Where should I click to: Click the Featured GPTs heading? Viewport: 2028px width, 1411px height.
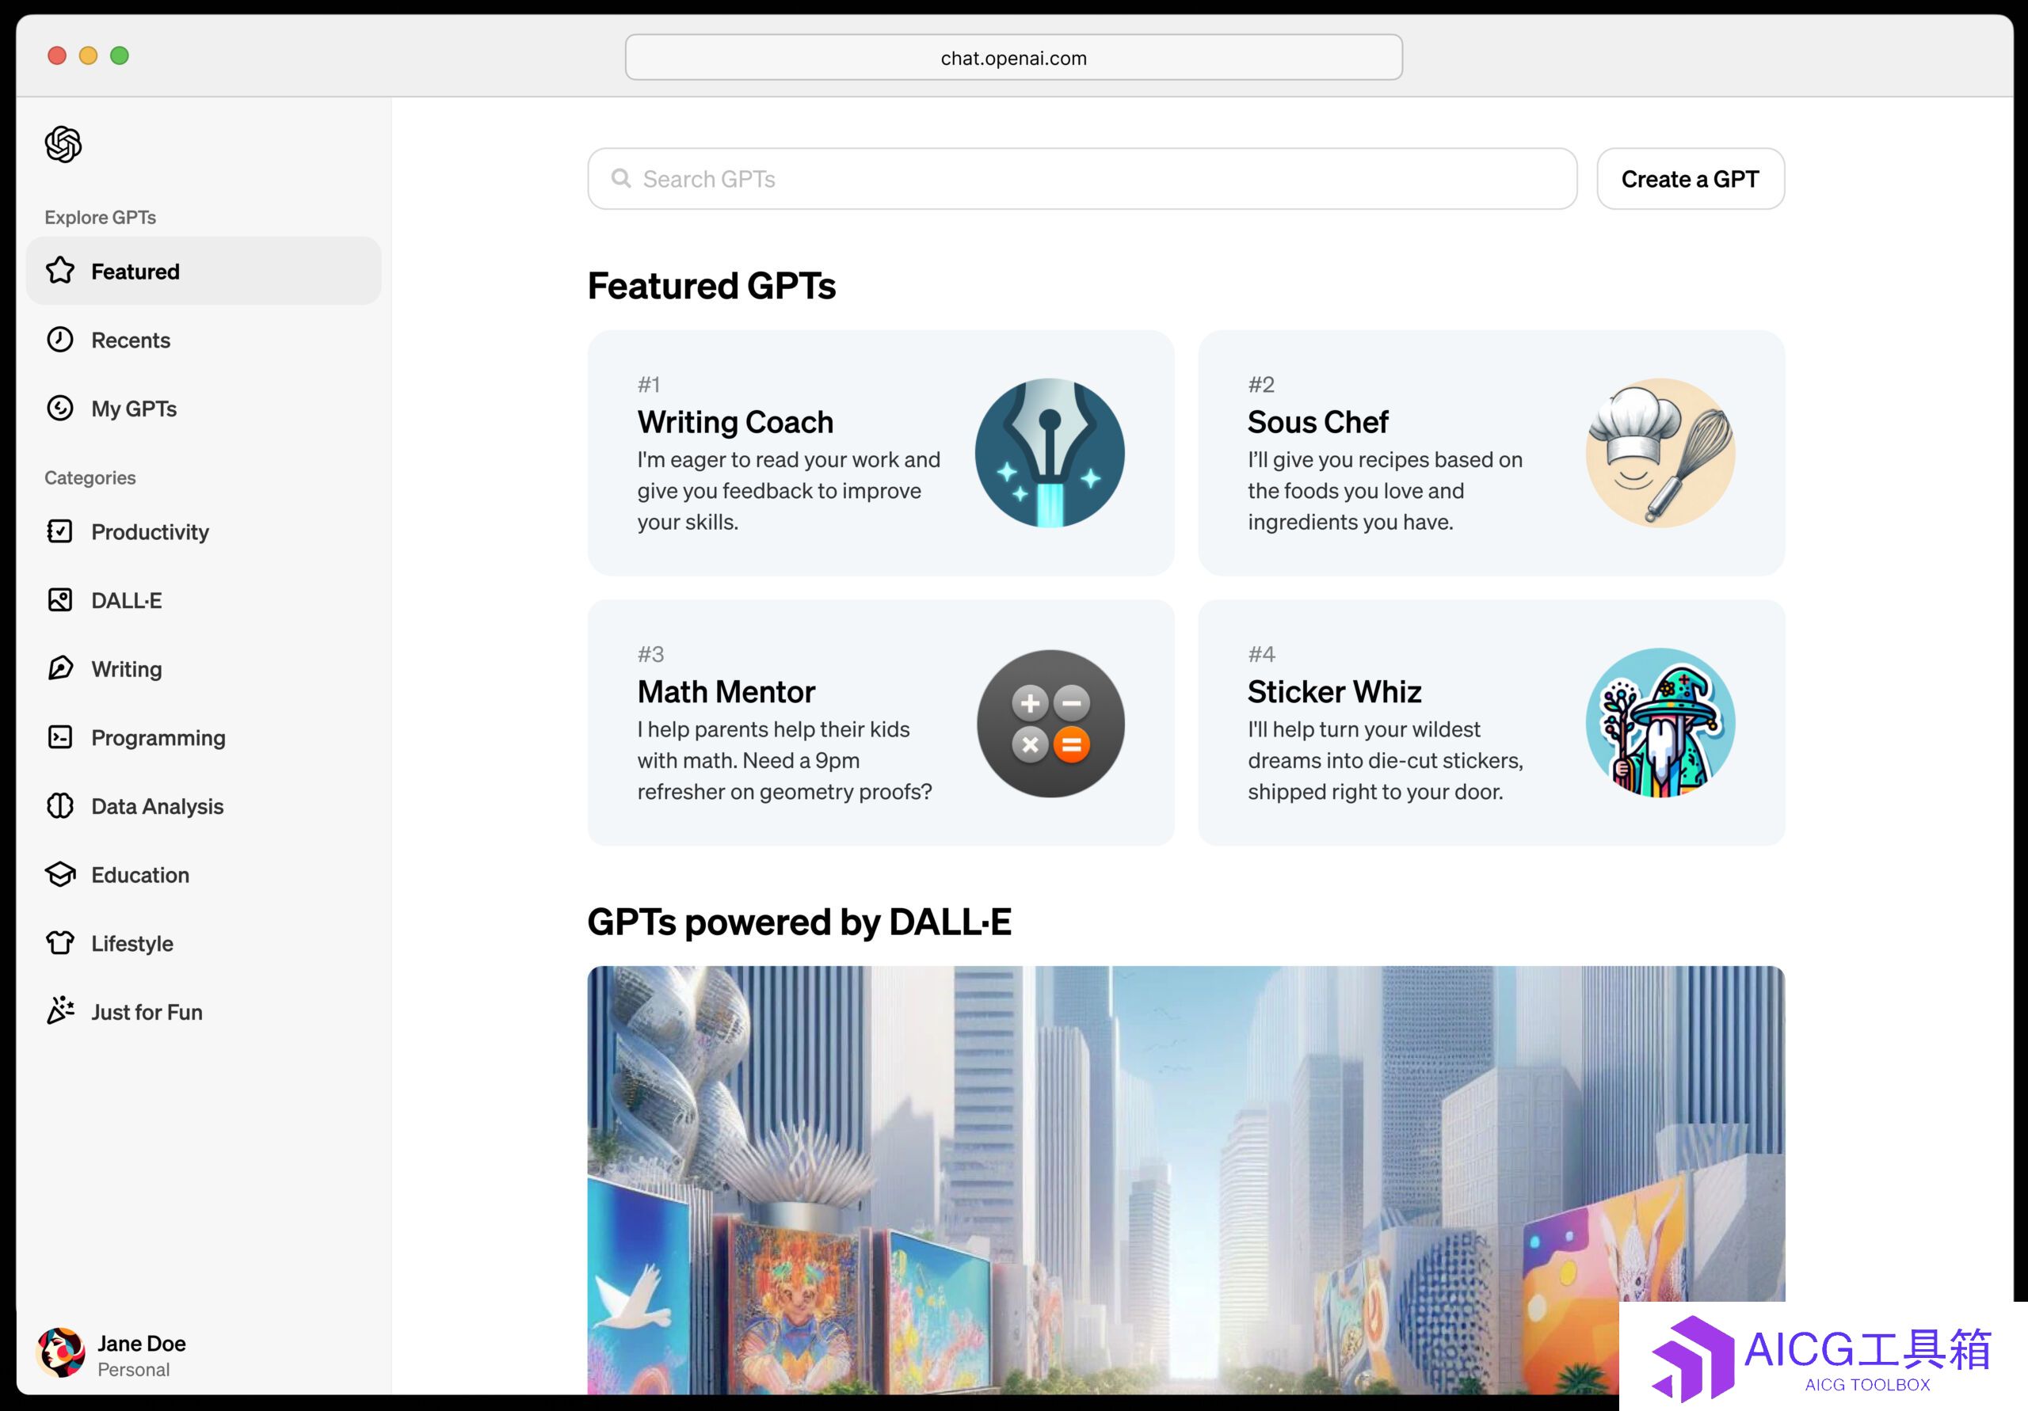[711, 286]
